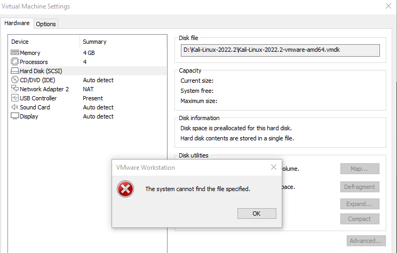Viewport: 397px width, 253px height.
Task: Open the Advanced... disk settings
Action: pos(366,241)
